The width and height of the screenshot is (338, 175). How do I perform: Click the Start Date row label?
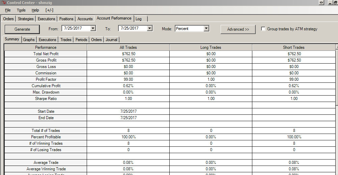(x=46, y=111)
